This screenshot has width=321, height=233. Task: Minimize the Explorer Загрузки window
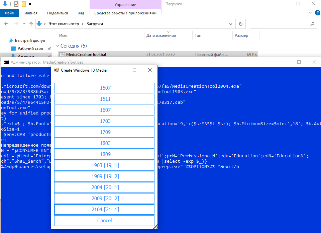point(283,4)
